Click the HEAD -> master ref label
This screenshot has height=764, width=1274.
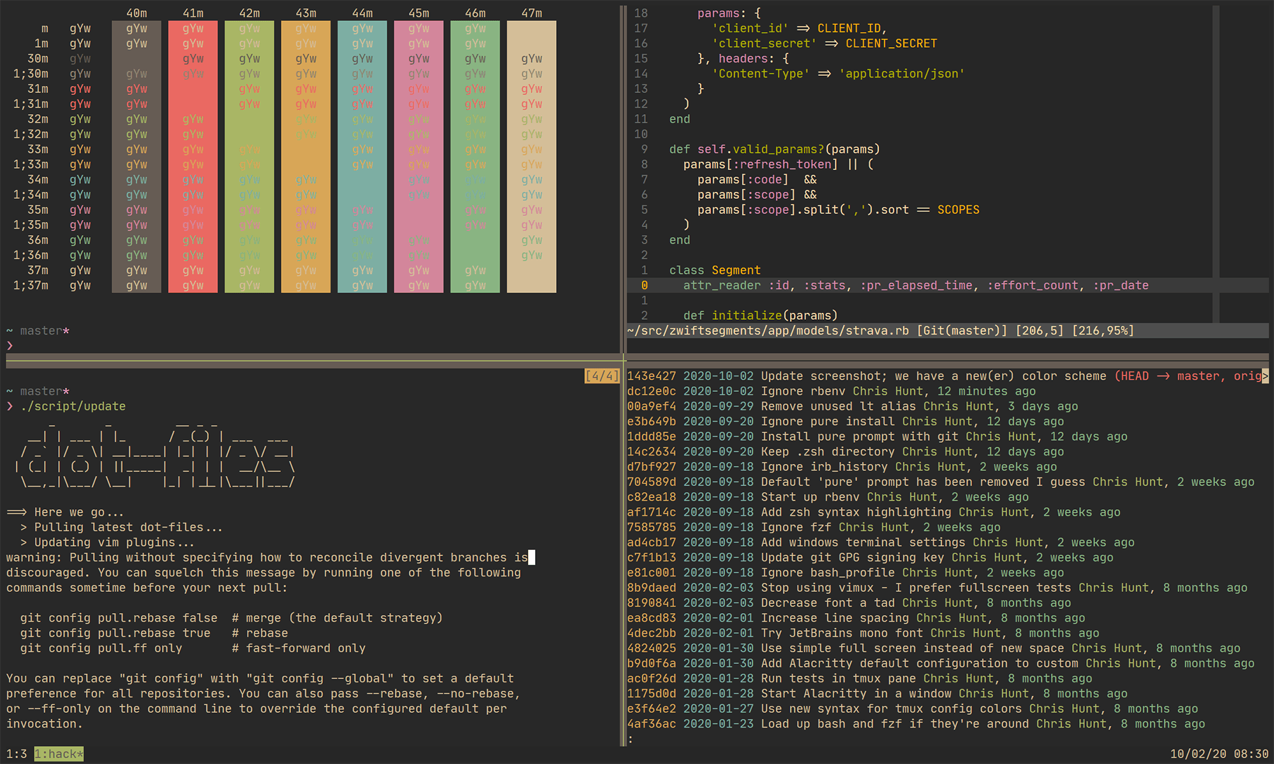tap(1168, 376)
